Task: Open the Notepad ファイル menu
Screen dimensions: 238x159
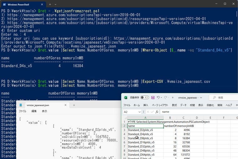Action: [x=22, y=111]
